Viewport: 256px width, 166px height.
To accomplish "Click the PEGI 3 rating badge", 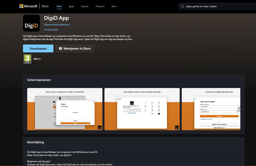I will click(27, 59).
